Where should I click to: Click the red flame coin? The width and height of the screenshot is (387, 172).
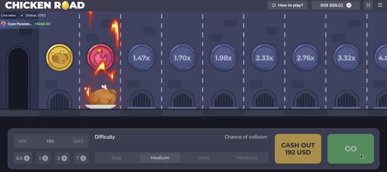point(100,58)
